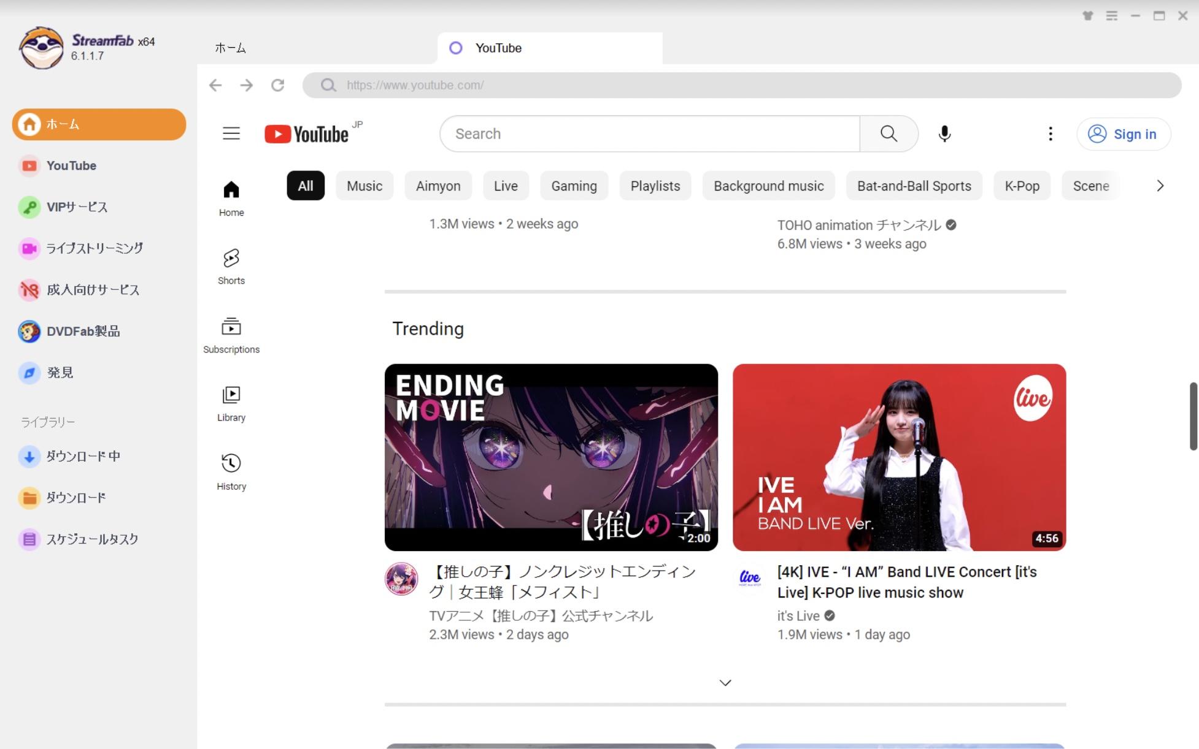1199x749 pixels.
Task: Select the K-Pop filter chip
Action: coord(1022,186)
